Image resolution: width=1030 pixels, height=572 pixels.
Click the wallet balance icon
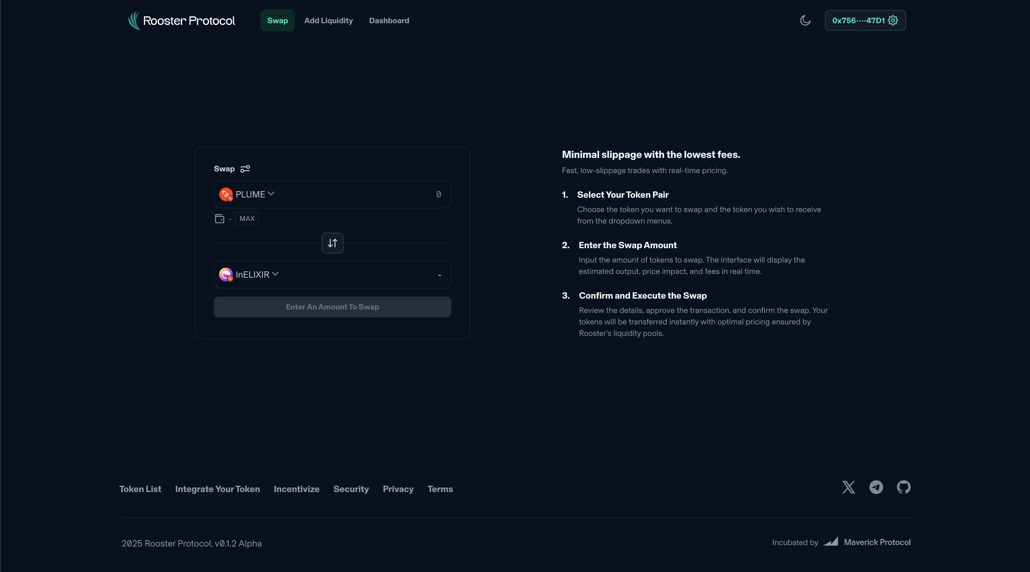pos(220,219)
